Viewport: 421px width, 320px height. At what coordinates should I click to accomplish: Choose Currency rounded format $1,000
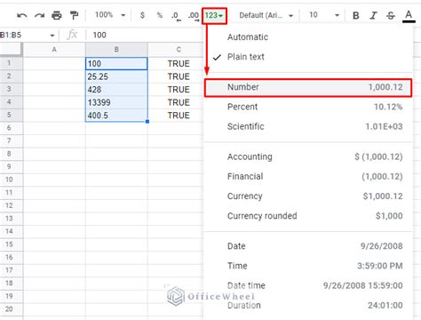(x=308, y=216)
